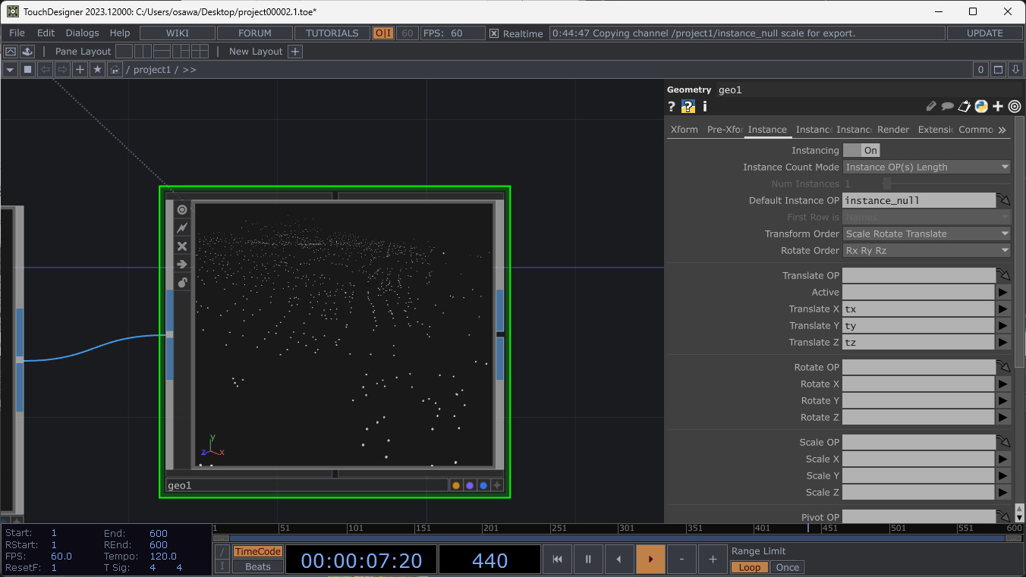Click the UPDATE button
This screenshot has width=1026, height=577.
point(985,33)
